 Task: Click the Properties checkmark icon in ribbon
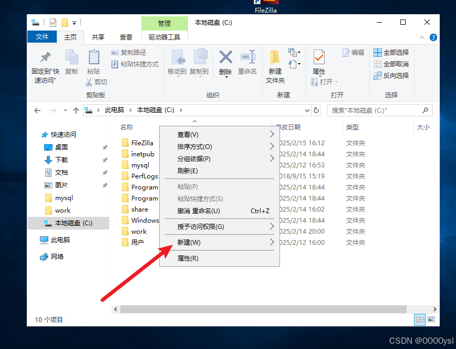(319, 57)
